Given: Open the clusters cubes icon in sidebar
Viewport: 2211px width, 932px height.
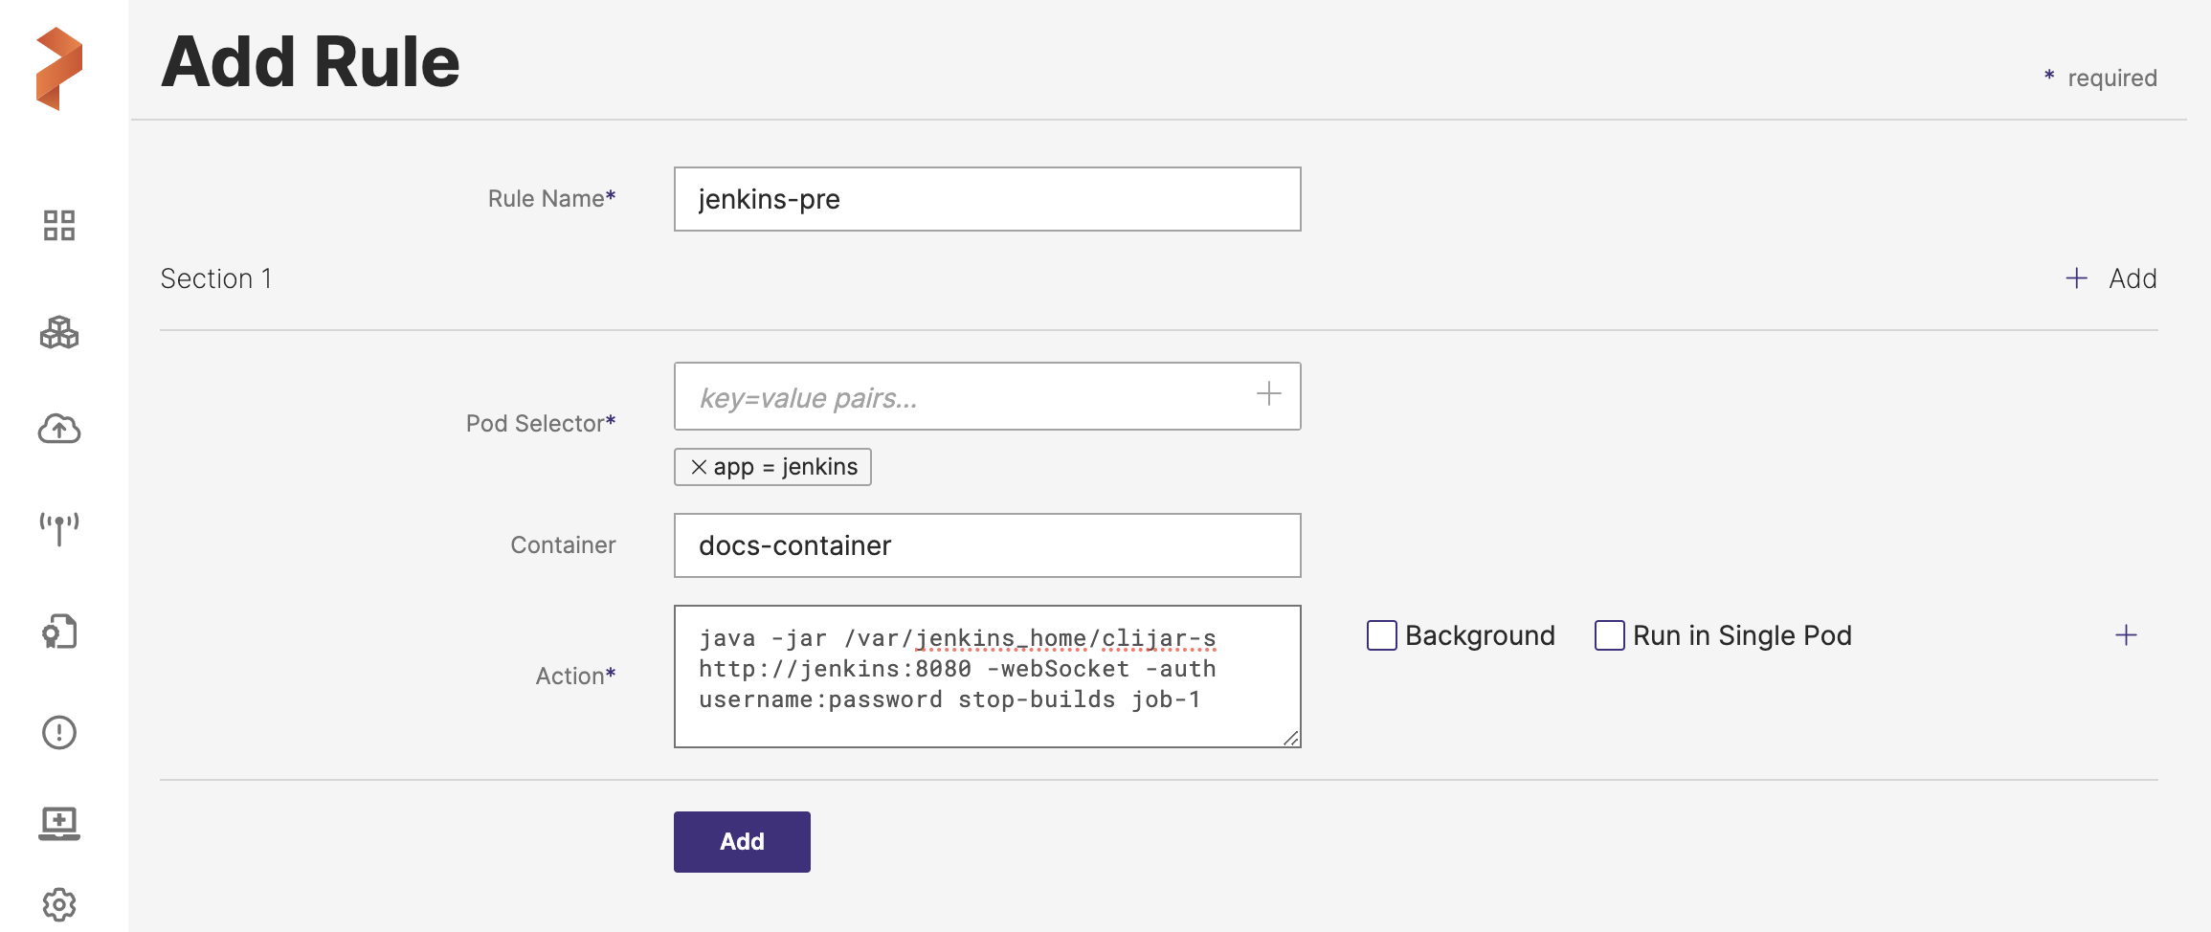Looking at the screenshot, I should [59, 332].
